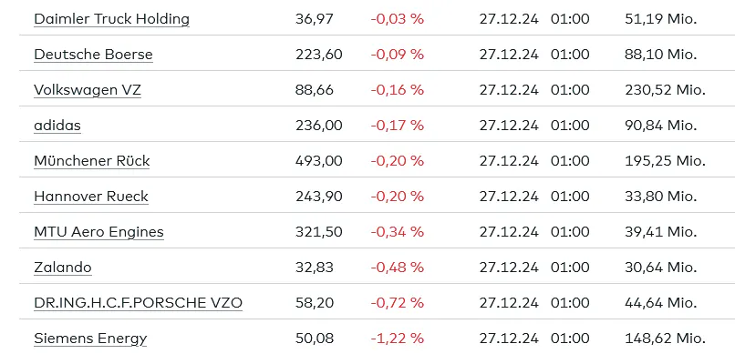Open the MTU Aero Engines link
This screenshot has width=735, height=354.
(98, 232)
